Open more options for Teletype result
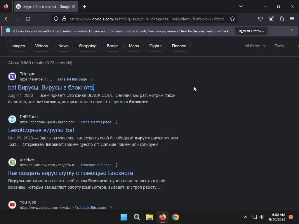Image resolution: width=299 pixels, height=224 pixels. click(92, 79)
